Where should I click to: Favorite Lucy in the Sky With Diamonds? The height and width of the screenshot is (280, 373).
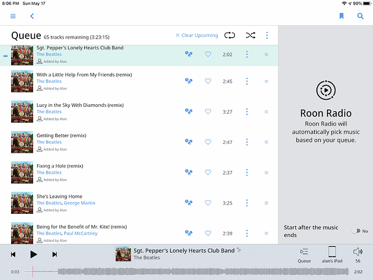(208, 111)
